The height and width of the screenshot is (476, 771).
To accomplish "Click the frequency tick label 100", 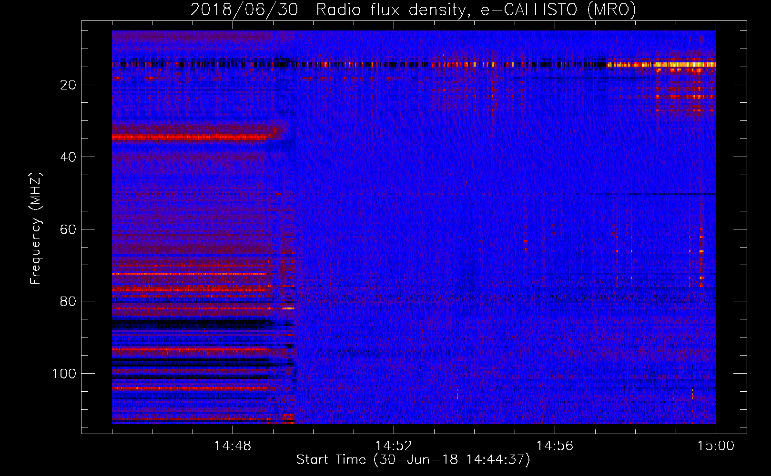I will coord(64,374).
